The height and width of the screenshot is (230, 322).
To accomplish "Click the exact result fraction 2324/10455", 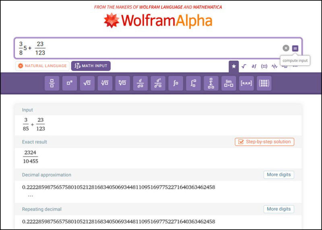I will coord(31,157).
